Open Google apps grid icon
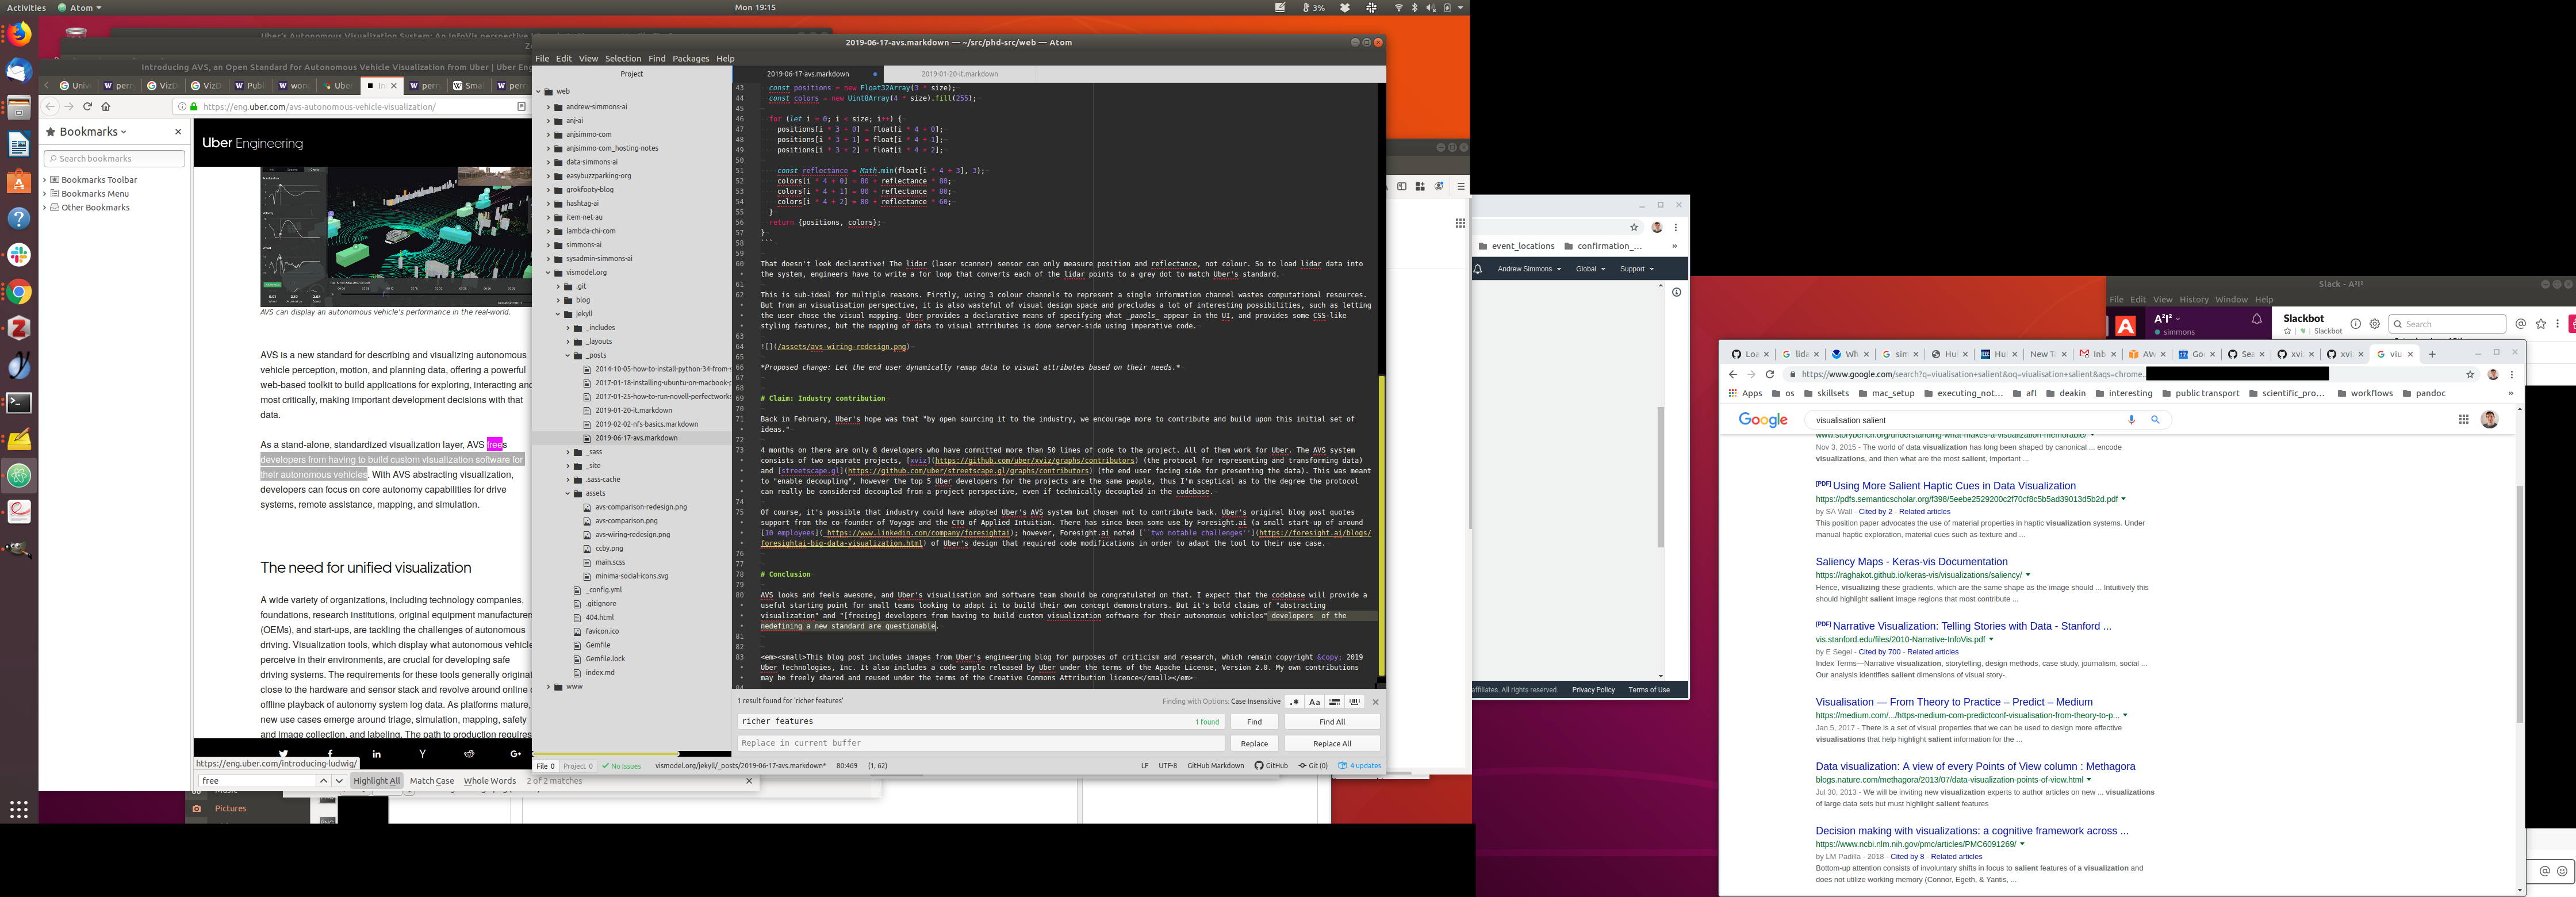The image size is (2576, 897). (2463, 420)
